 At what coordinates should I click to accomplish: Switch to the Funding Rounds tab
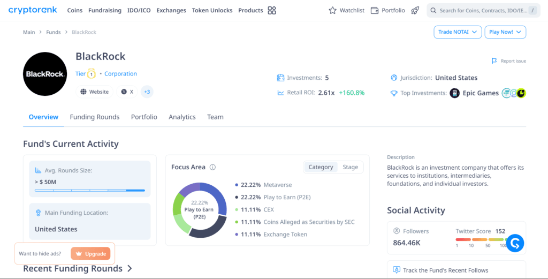click(95, 117)
